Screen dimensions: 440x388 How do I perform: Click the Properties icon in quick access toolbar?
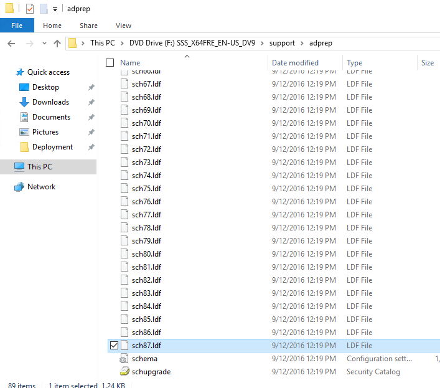pyautogui.click(x=30, y=9)
